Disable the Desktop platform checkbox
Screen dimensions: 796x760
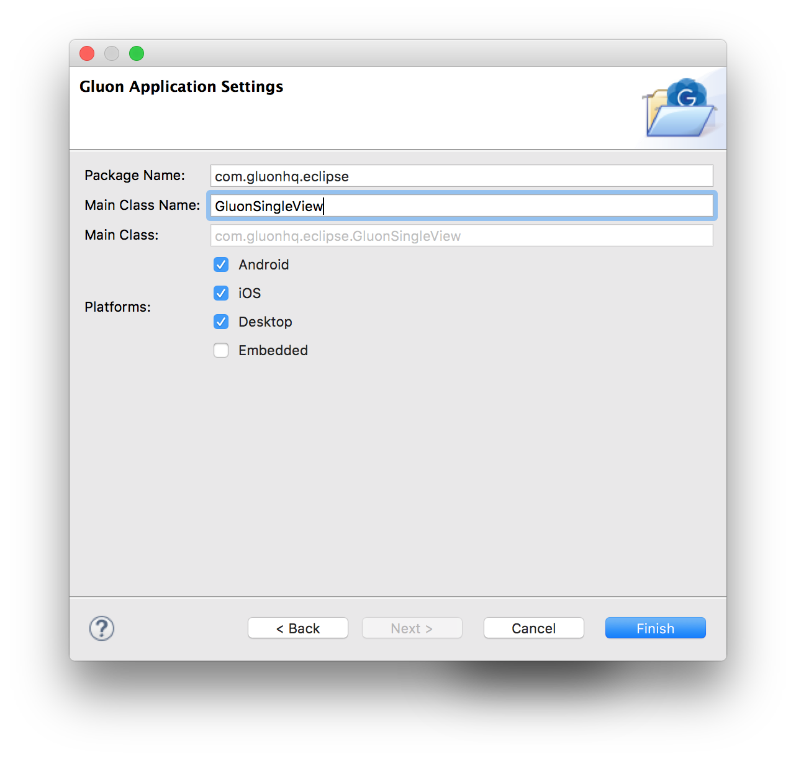point(221,322)
